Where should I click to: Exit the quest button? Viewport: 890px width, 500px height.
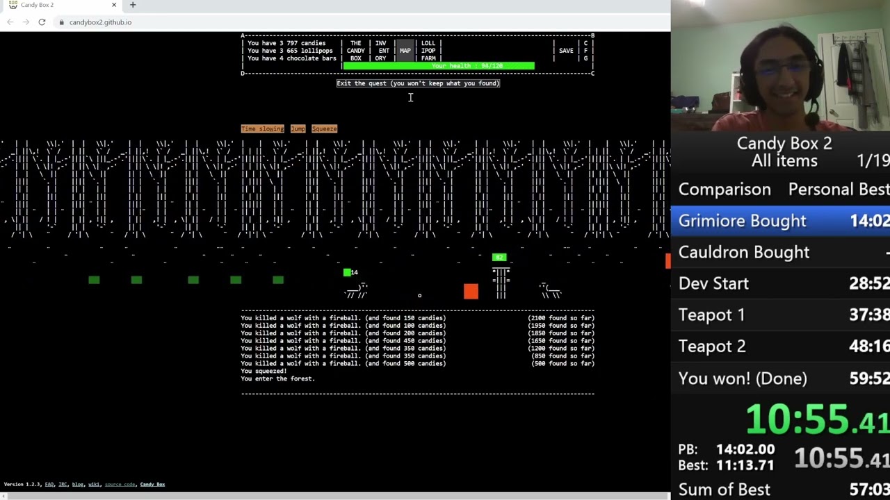coord(418,83)
